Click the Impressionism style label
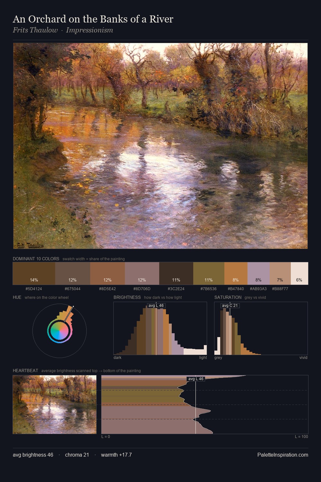 (90, 30)
